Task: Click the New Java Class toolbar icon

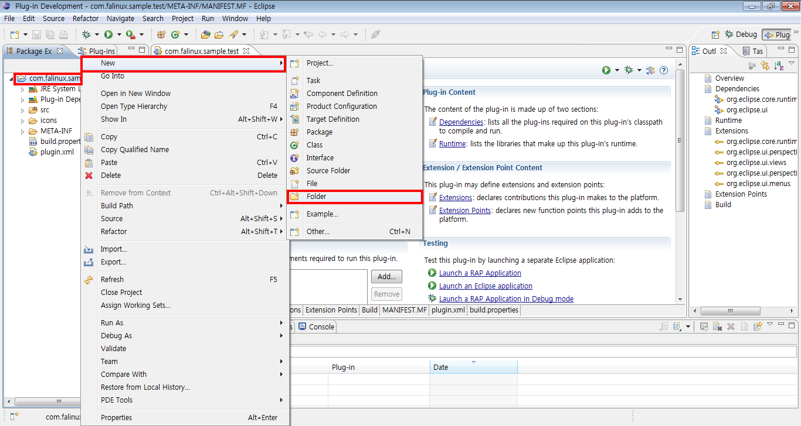Action: [x=175, y=35]
